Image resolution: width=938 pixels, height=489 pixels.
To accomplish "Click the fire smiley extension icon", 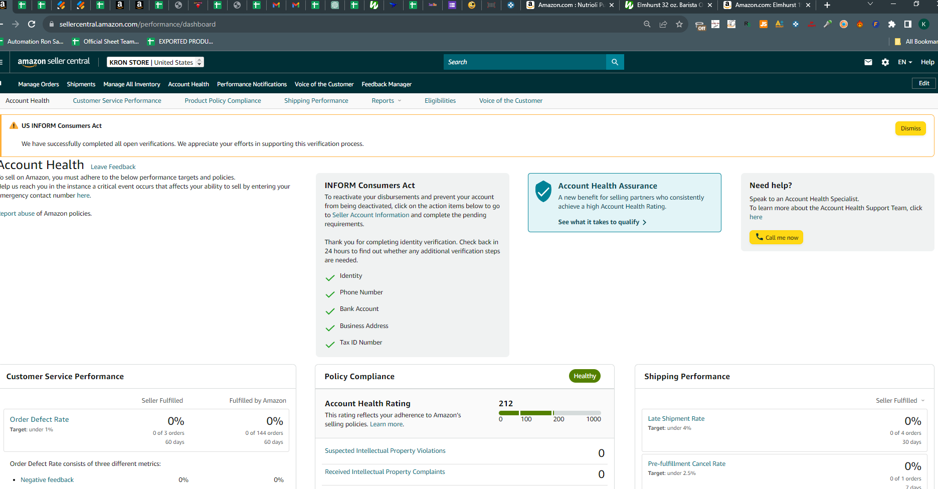I will click(x=860, y=24).
